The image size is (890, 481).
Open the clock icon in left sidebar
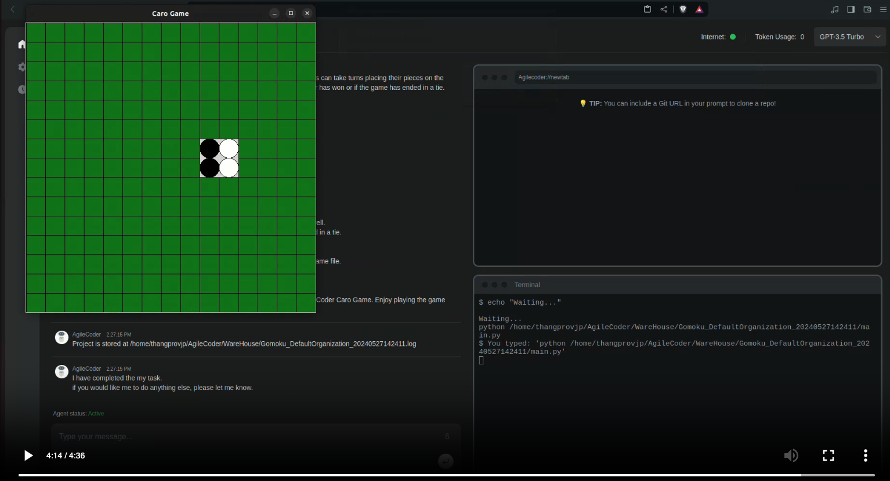pos(22,89)
